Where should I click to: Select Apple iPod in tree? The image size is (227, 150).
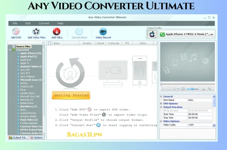(25, 60)
